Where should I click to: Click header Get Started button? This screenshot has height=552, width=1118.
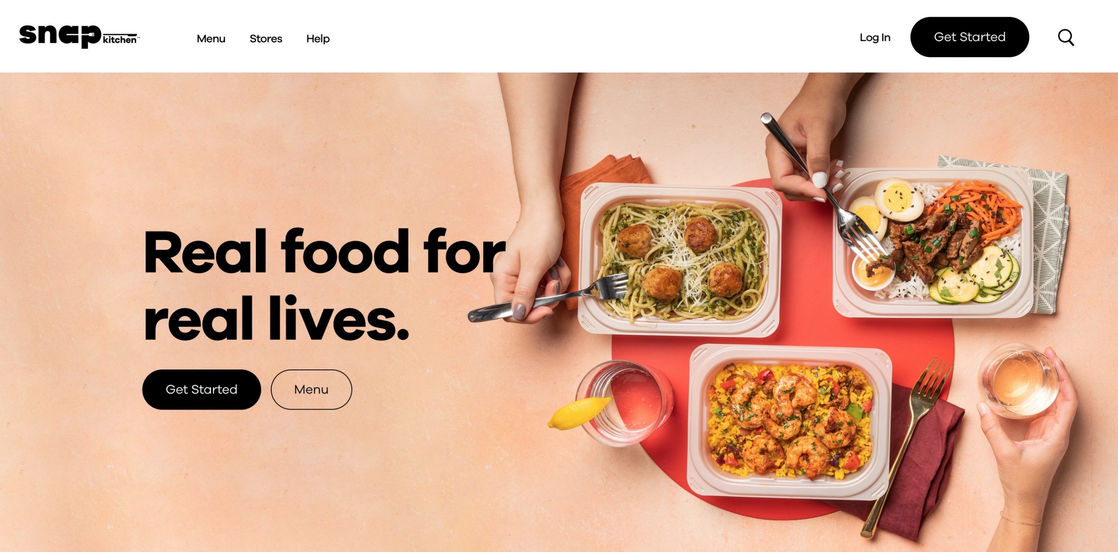coord(970,37)
